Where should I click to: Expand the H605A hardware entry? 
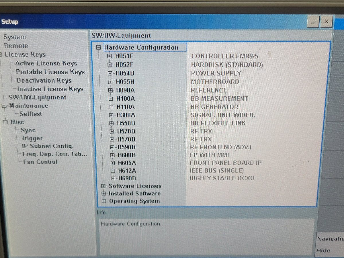(113, 163)
